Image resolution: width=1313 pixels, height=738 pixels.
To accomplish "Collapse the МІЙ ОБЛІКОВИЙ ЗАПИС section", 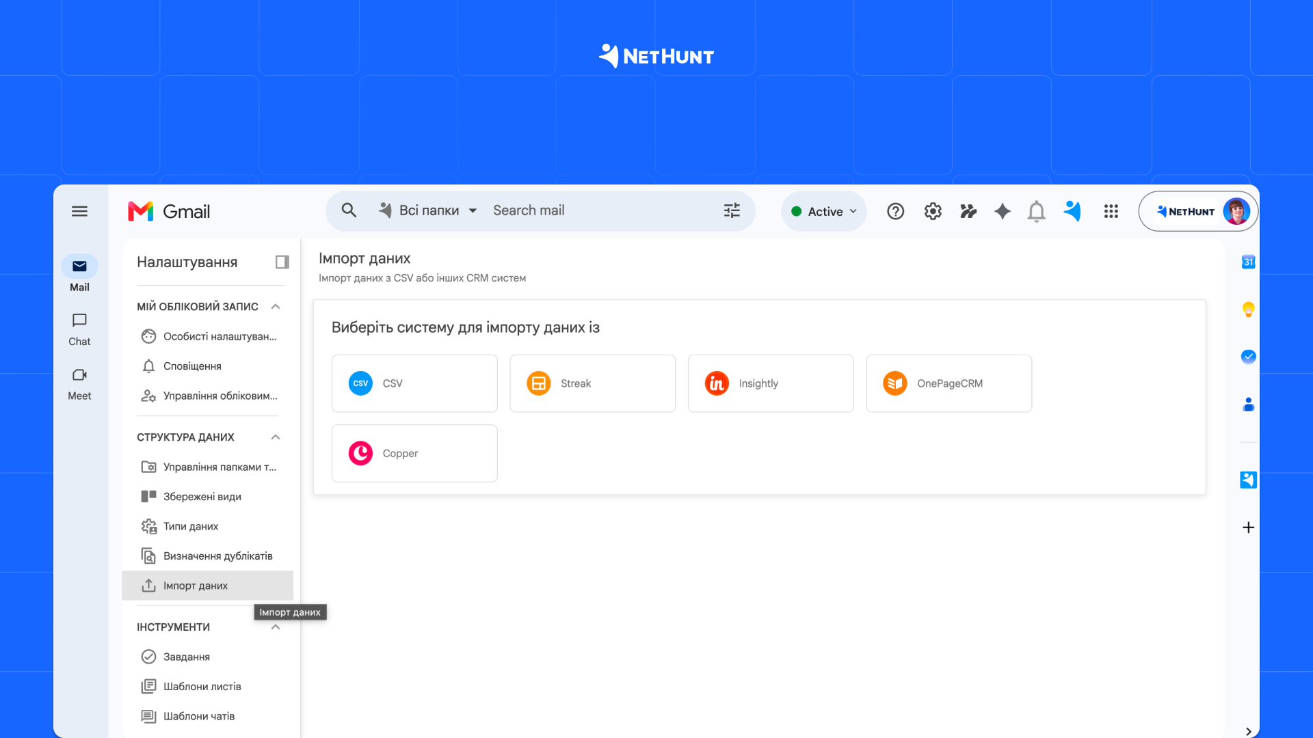I will (276, 306).
